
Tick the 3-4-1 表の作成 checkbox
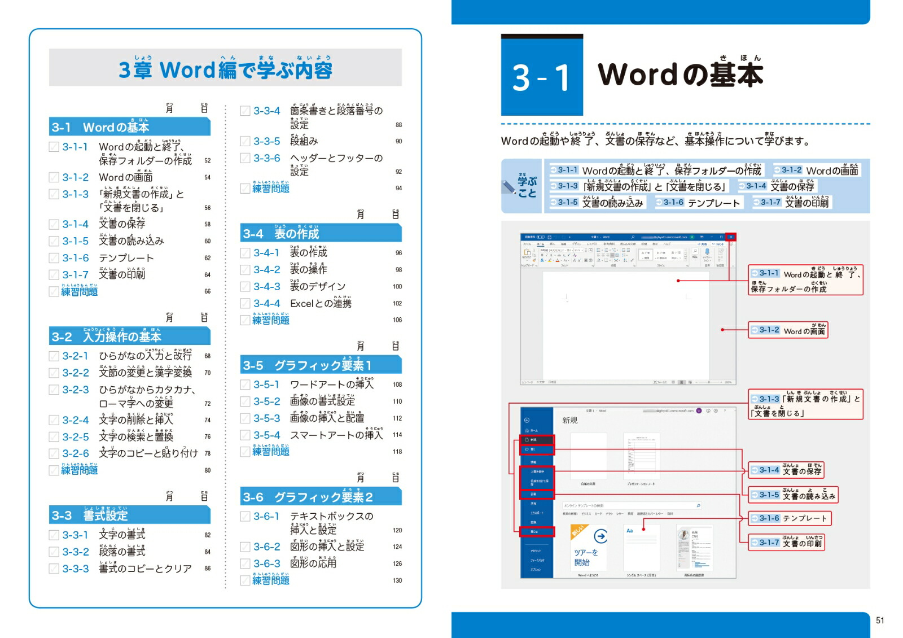click(x=245, y=253)
